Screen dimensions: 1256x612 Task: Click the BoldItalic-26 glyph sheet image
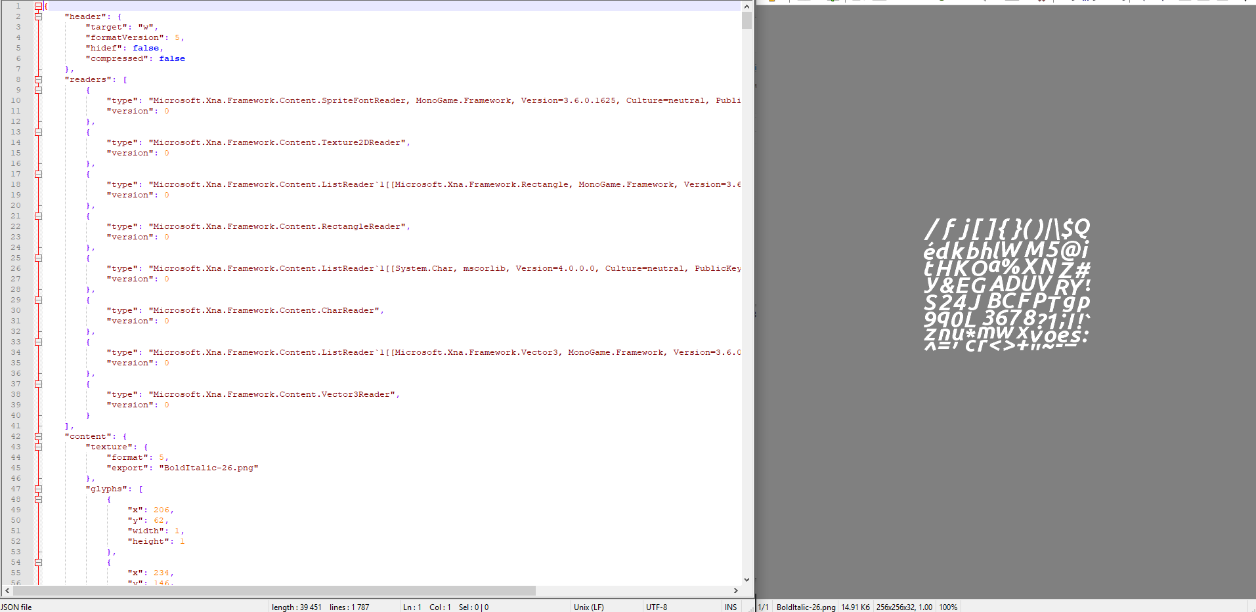point(1007,284)
